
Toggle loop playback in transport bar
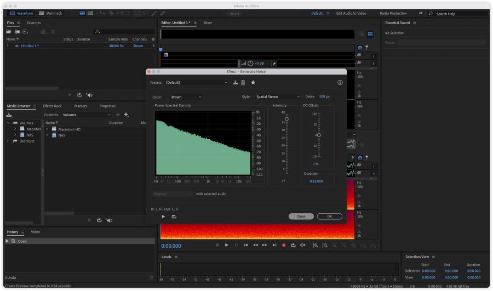click(x=293, y=245)
